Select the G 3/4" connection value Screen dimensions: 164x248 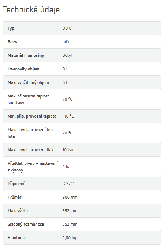(x=68, y=184)
